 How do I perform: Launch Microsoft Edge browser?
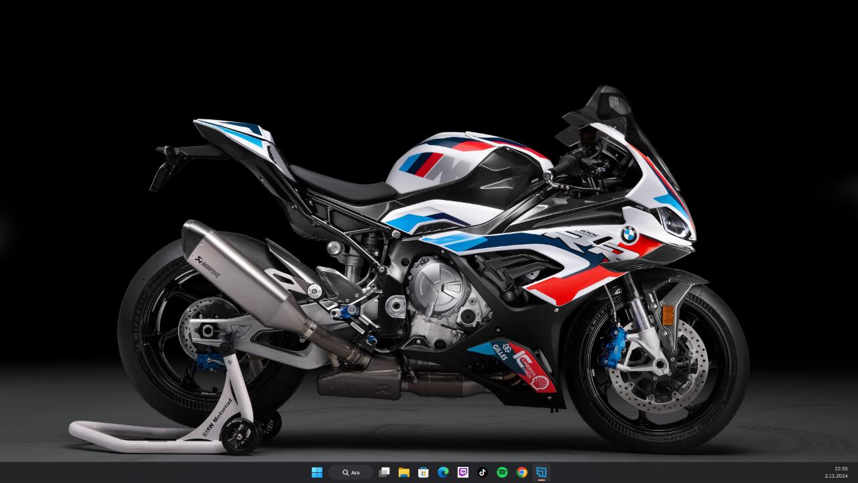click(443, 472)
